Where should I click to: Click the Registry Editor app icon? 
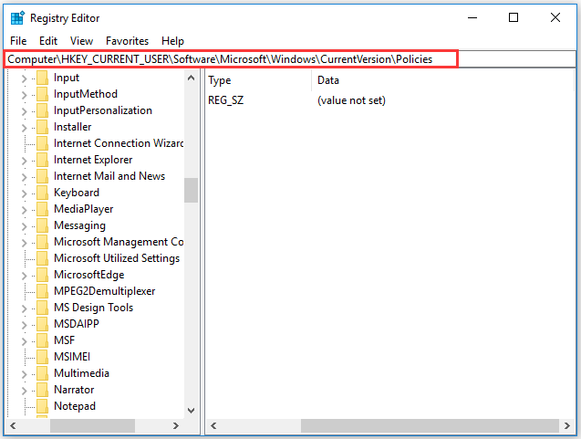(x=17, y=18)
